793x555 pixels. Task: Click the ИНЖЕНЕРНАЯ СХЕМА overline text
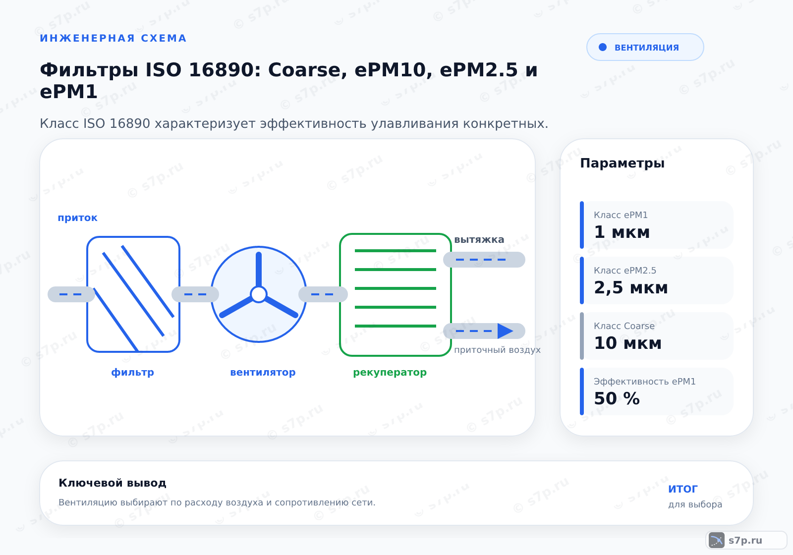[x=113, y=38]
